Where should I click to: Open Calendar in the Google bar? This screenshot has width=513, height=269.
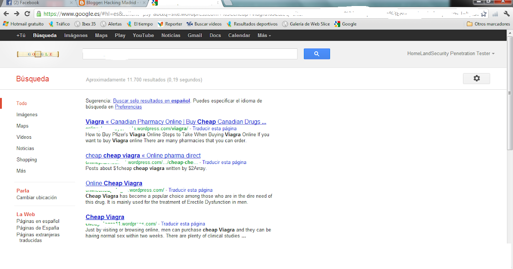[x=239, y=35]
